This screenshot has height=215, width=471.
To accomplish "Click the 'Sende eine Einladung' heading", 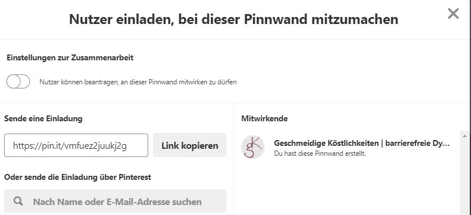I will pyautogui.click(x=44, y=118).
